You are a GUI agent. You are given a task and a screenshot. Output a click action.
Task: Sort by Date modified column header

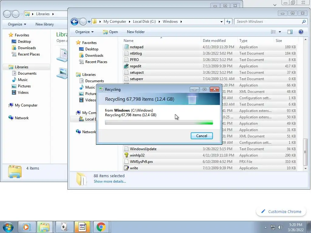pyautogui.click(x=219, y=41)
